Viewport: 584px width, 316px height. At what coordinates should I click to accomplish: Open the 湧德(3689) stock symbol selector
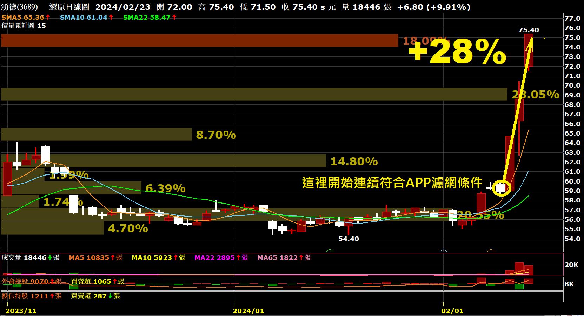tap(19, 7)
